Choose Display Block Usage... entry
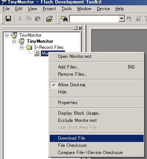The height and width of the screenshot is (159, 147). (x=96, y=113)
